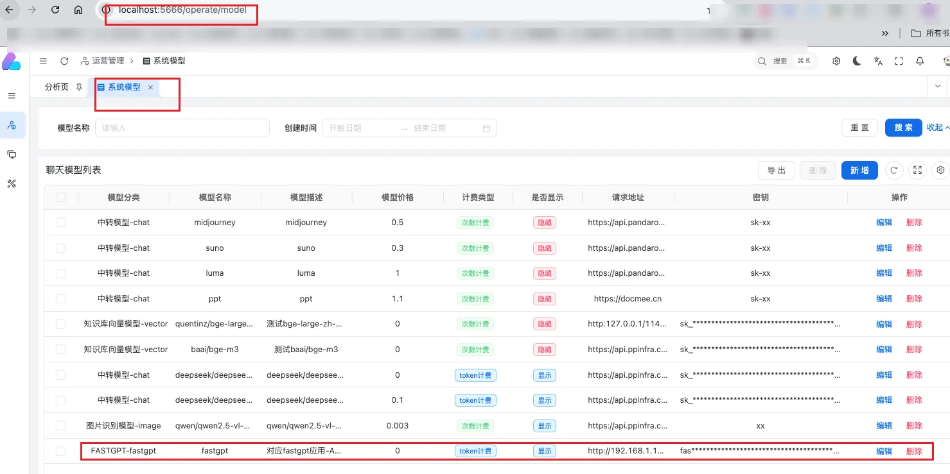Viewport: 950px width, 474px height.
Task: Expand the model table to fullscreen
Action: [917, 170]
